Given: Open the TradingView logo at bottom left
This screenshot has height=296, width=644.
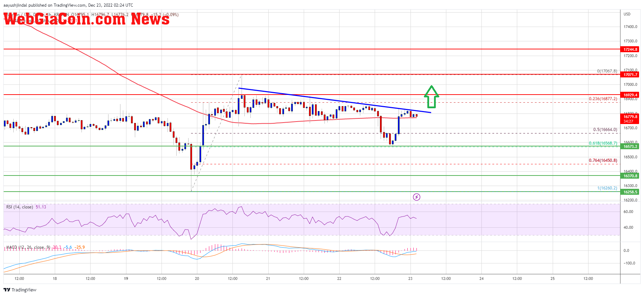Looking at the screenshot, I should 20,290.
